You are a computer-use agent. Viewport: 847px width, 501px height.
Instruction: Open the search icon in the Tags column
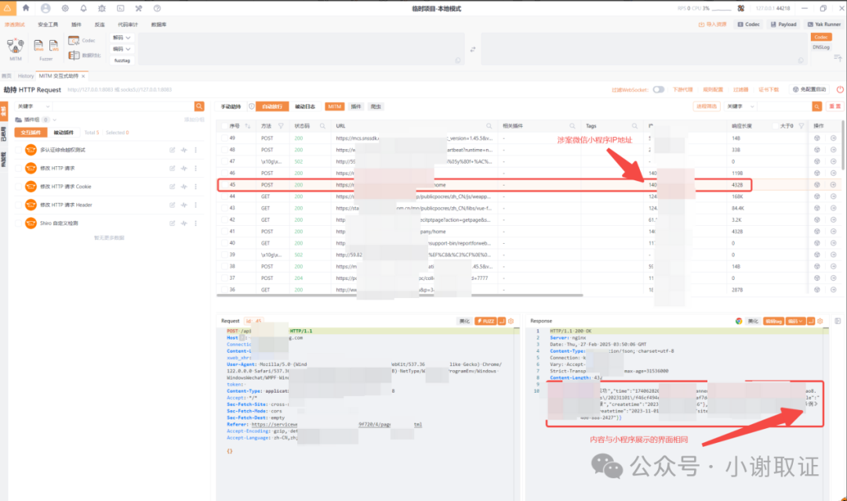(x=634, y=125)
